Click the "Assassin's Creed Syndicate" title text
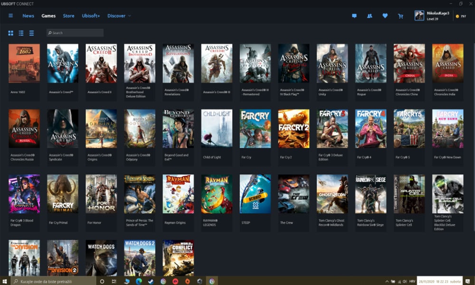 (61, 157)
